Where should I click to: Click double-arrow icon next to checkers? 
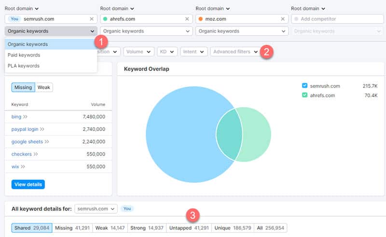coord(36,154)
